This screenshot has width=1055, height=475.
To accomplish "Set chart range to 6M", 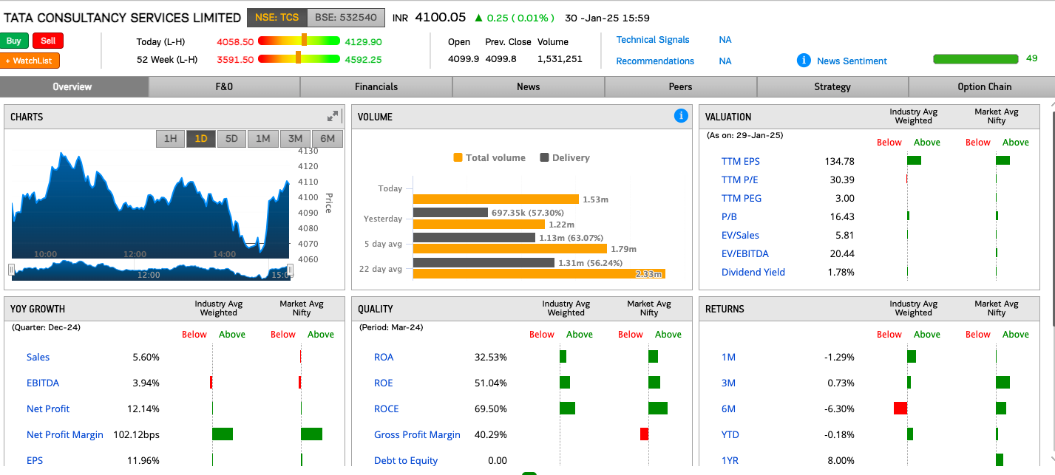I will pos(328,138).
